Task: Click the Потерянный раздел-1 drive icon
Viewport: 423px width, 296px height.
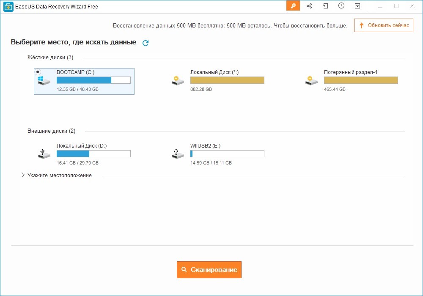Action: point(311,80)
